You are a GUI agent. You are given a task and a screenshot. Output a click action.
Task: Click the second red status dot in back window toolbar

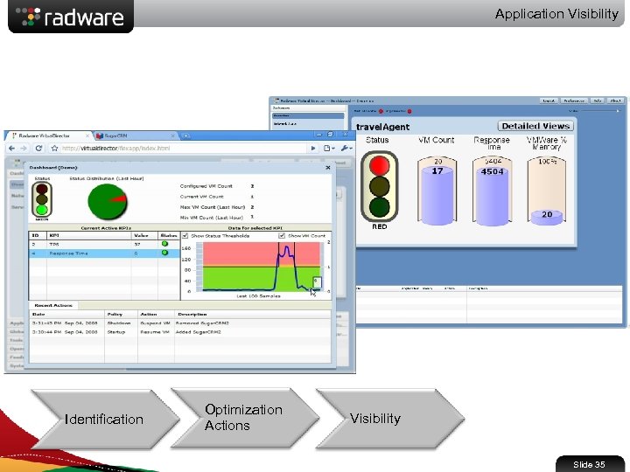(x=409, y=111)
